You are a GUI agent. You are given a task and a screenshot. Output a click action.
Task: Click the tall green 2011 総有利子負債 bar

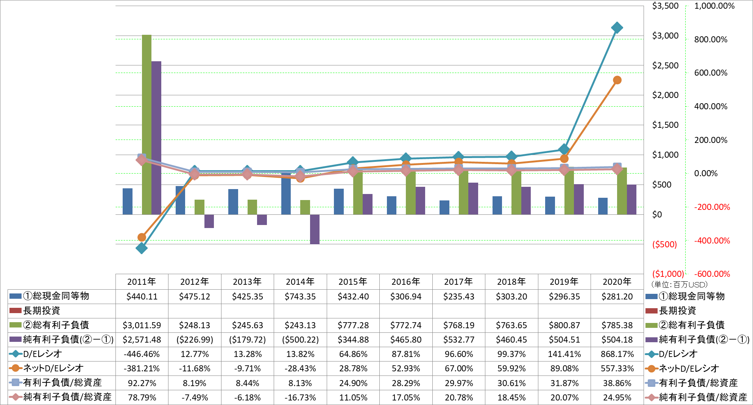(147, 125)
